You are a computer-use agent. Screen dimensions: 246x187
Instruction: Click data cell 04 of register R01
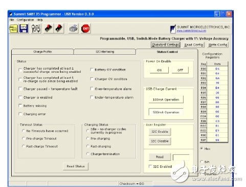(217, 73)
